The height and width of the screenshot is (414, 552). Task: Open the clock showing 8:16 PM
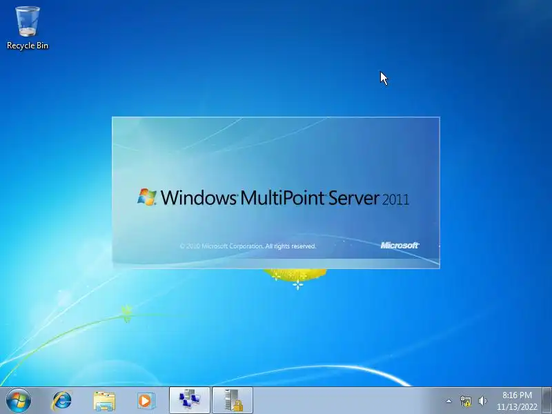coord(517,401)
